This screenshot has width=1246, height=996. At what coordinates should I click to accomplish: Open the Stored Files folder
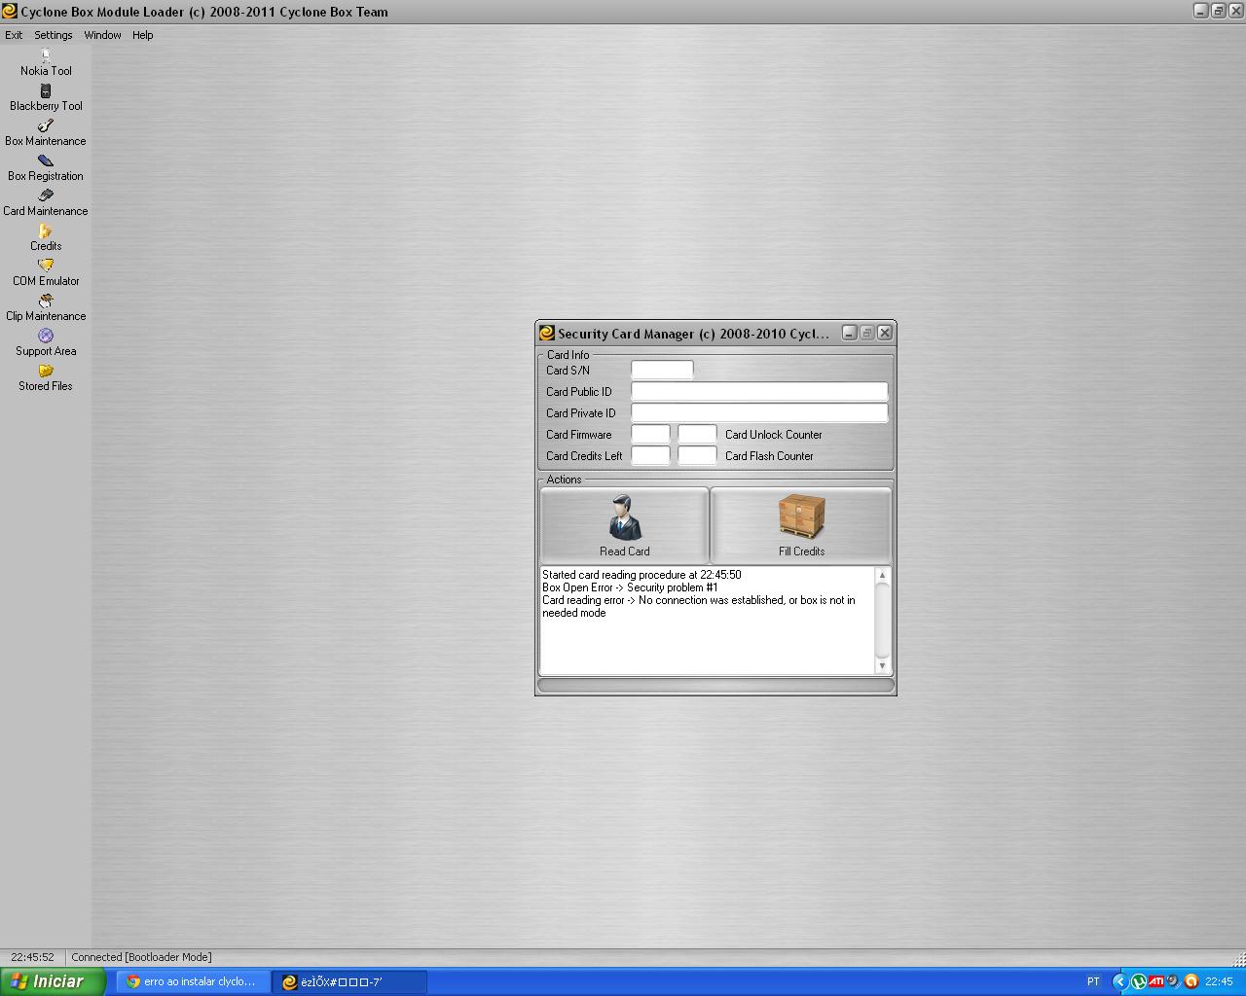46,378
